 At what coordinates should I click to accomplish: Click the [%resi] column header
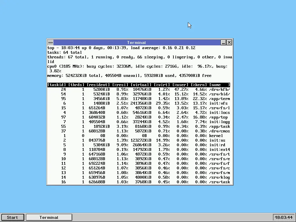[x=120, y=85]
